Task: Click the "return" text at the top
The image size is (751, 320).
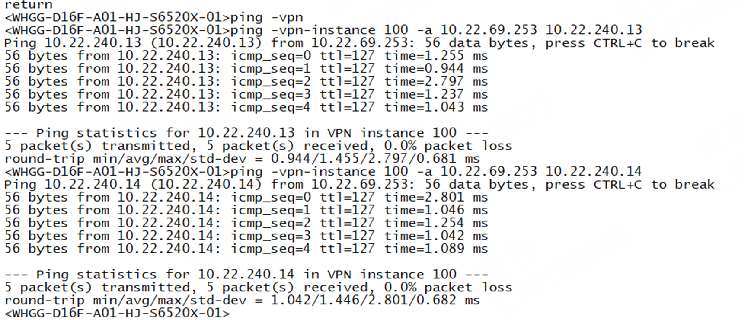Action: click(29, 5)
